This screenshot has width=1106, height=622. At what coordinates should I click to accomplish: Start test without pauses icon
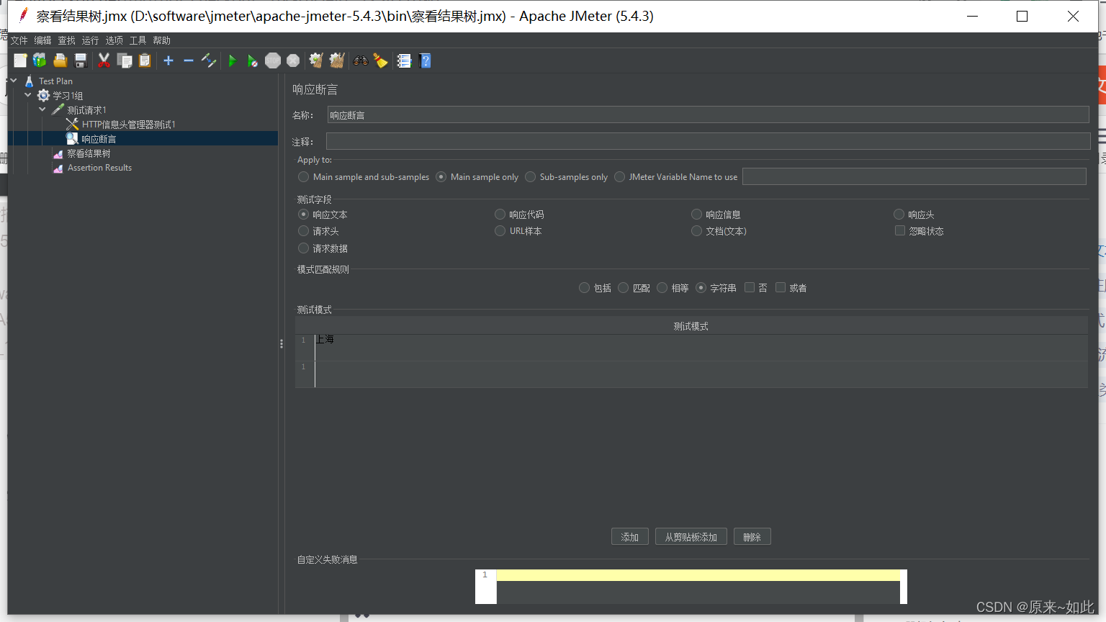click(252, 60)
